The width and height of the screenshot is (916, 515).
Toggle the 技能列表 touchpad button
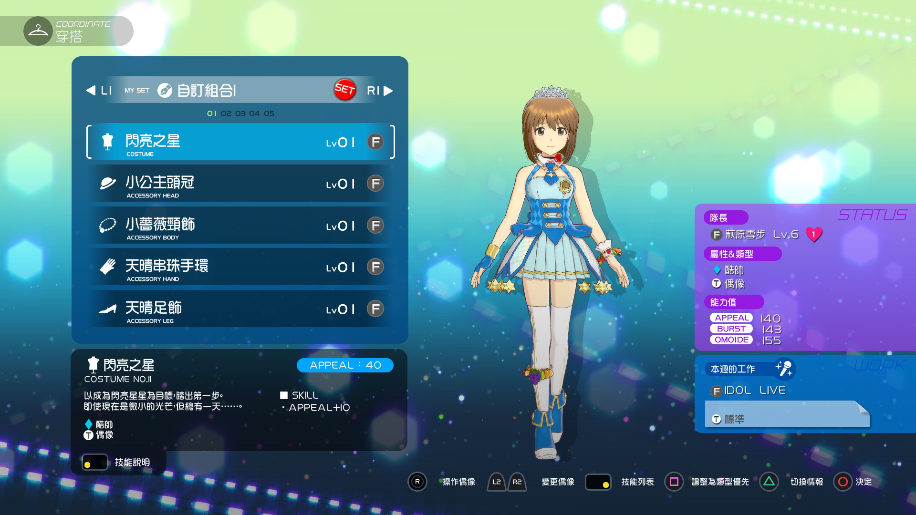click(x=598, y=482)
